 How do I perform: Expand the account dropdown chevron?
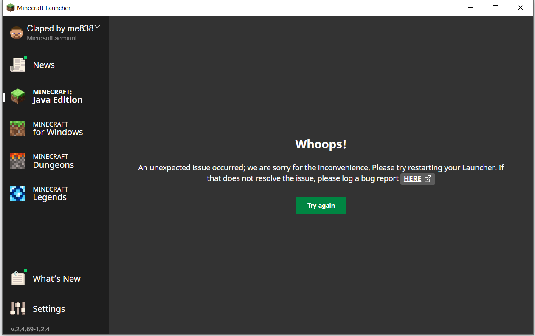click(97, 27)
